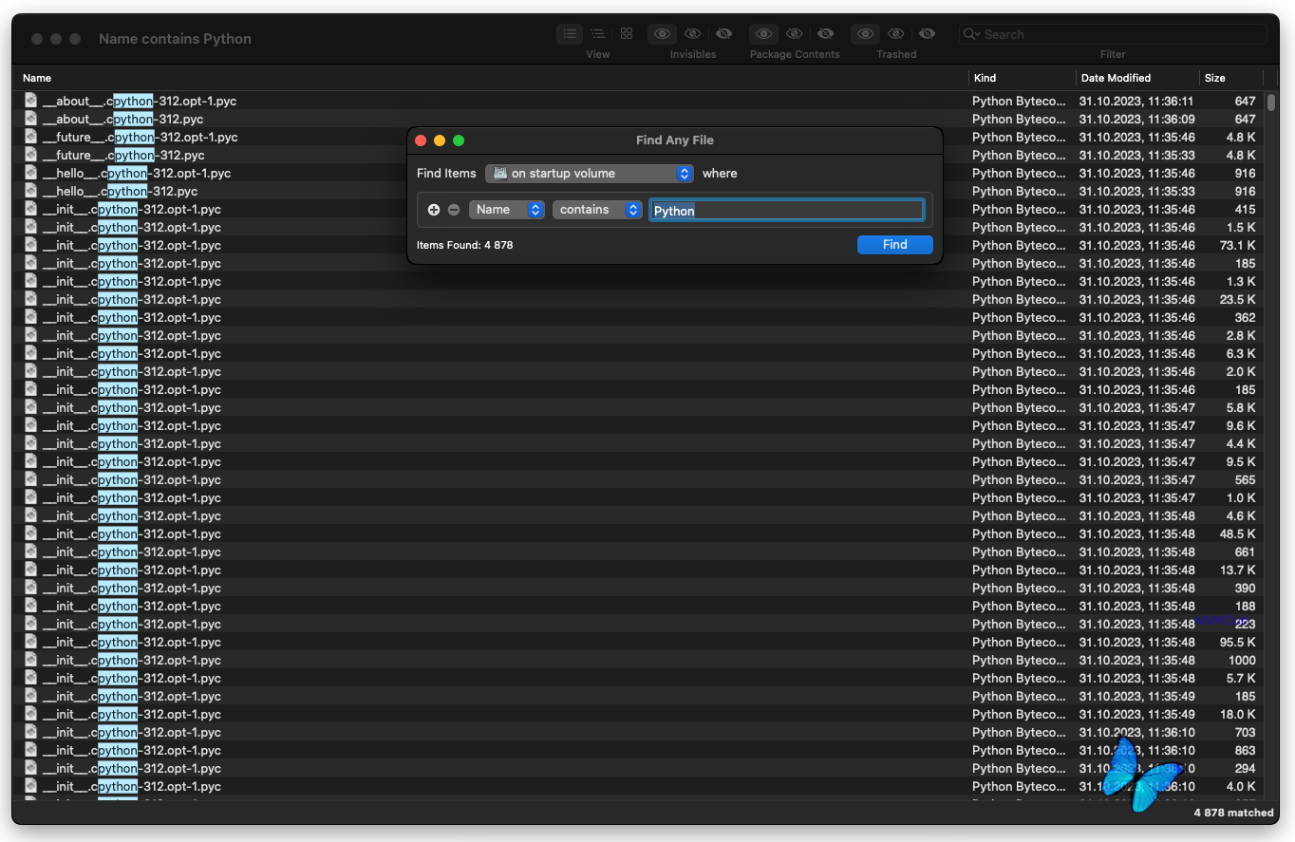Click the bold slashed eye under Invisibles
Viewport: 1295px width, 842px height.
pyautogui.click(x=723, y=34)
